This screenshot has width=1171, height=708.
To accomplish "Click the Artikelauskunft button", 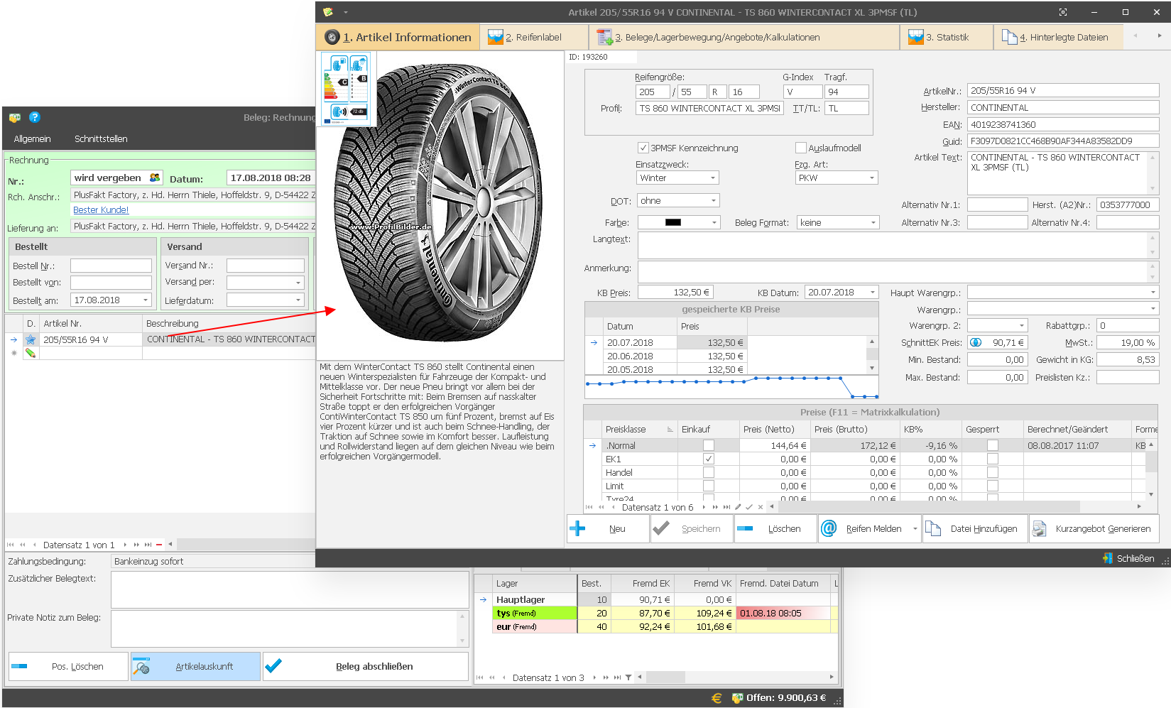I will (195, 666).
